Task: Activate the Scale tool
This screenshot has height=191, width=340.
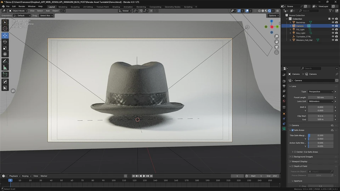Action: click(5, 48)
